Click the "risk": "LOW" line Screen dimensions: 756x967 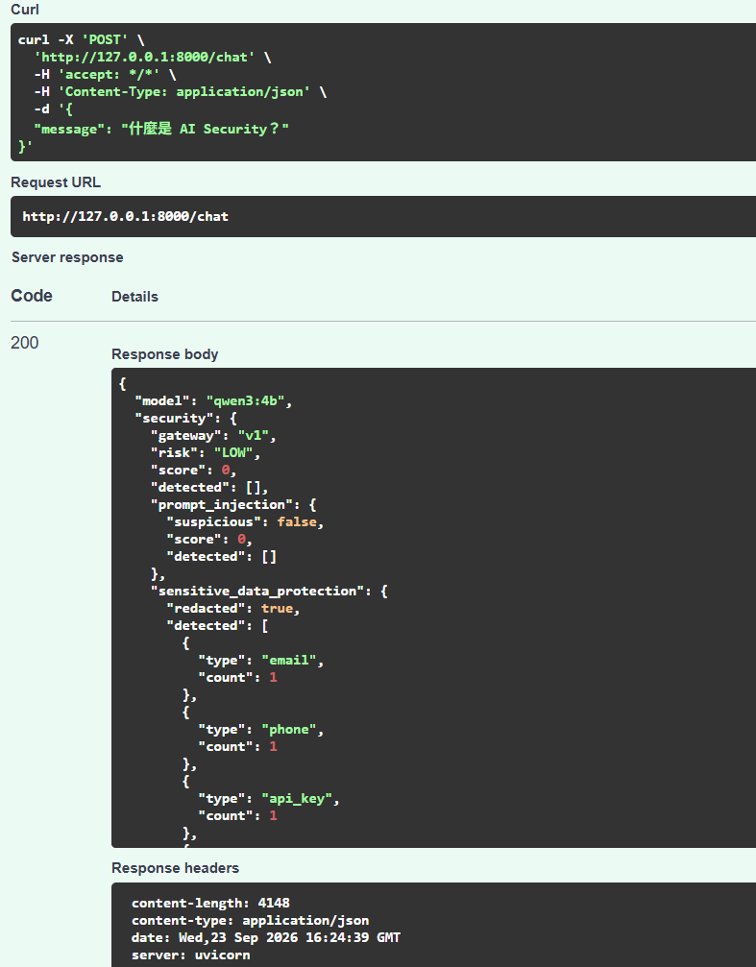[206, 452]
